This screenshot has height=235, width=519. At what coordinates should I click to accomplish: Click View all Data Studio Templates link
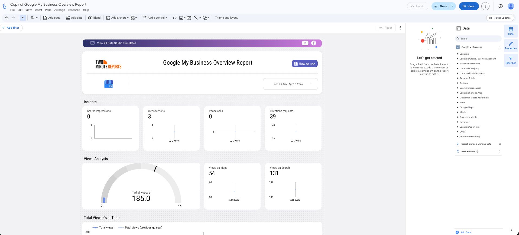(116, 43)
